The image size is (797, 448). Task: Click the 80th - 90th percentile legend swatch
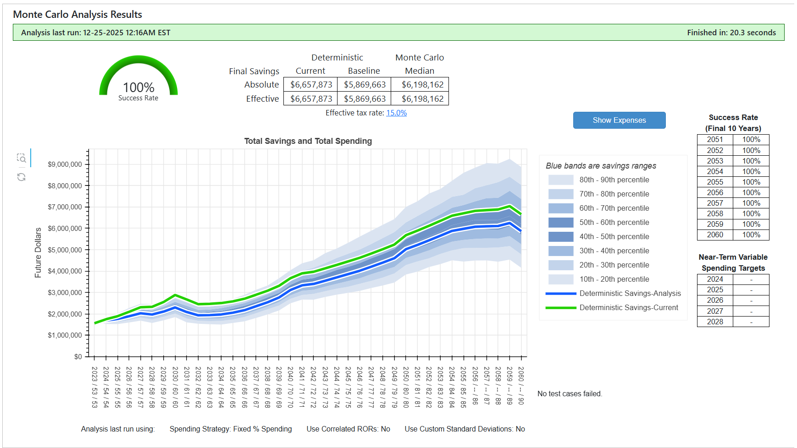(x=560, y=180)
